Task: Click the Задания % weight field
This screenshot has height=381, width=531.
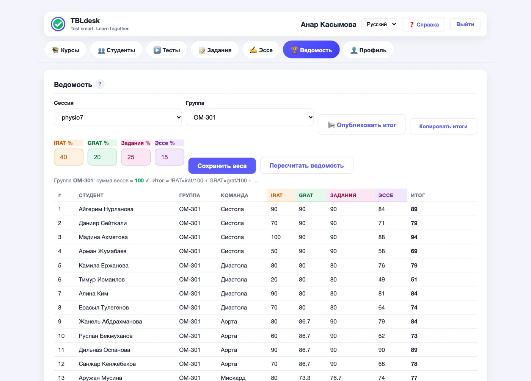Action: pyautogui.click(x=136, y=157)
